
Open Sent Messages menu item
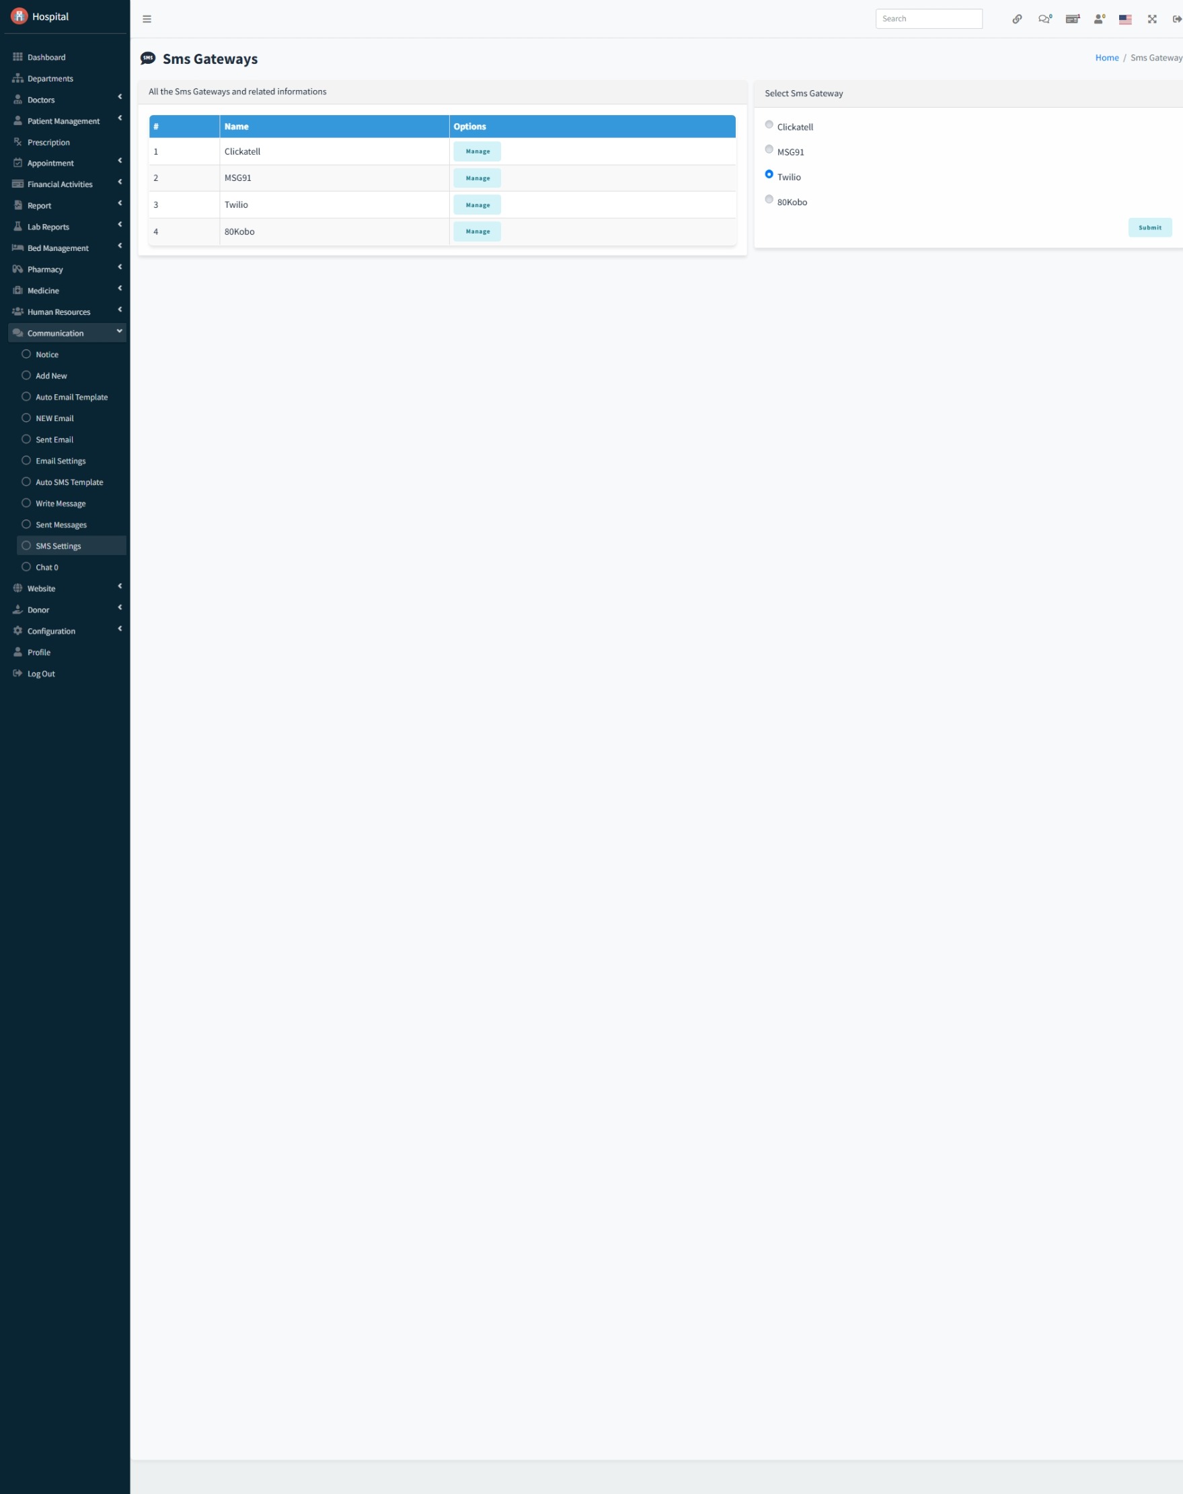[71, 525]
